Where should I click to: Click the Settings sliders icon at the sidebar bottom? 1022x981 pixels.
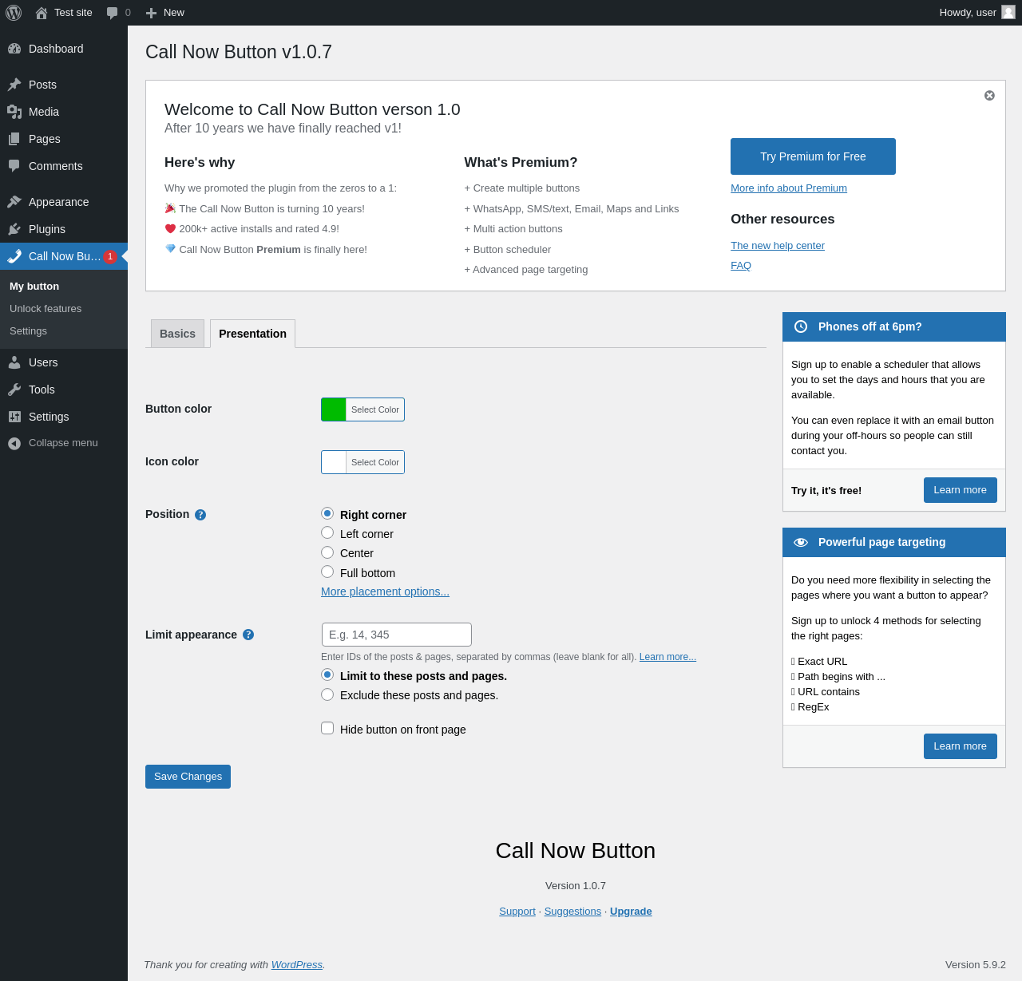pyautogui.click(x=14, y=417)
